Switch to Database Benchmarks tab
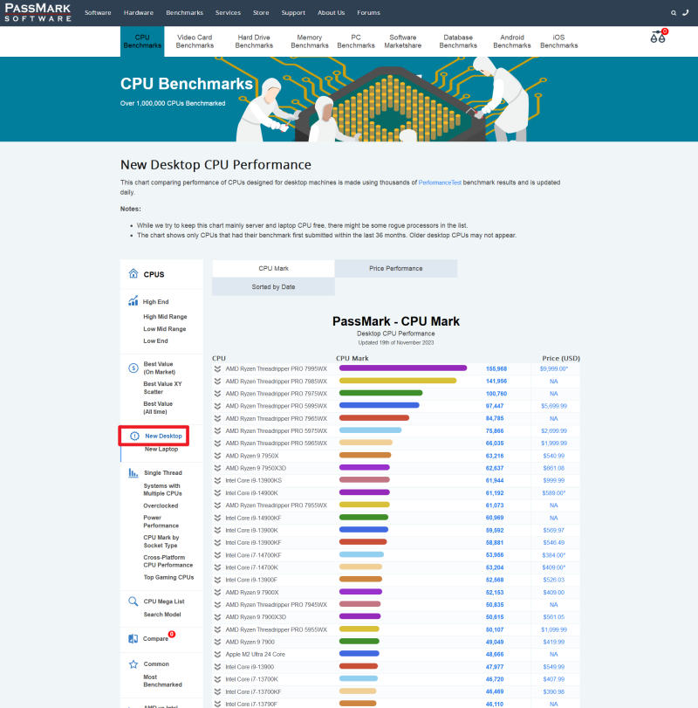This screenshot has width=698, height=708. pos(458,42)
